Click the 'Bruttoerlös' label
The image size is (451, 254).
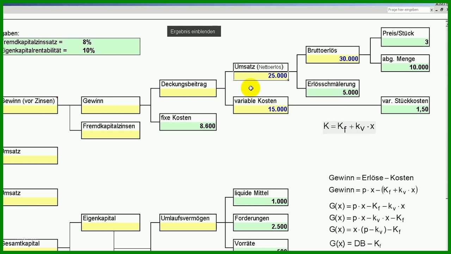pos(322,50)
